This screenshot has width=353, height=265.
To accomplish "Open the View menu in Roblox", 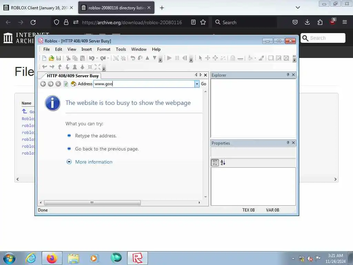I will [72, 49].
